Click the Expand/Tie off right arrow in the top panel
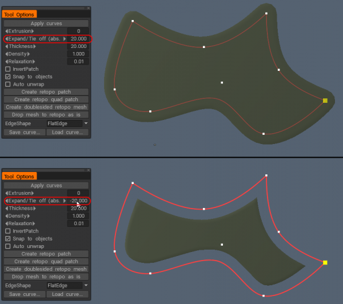The image size is (343, 304). click(64, 39)
